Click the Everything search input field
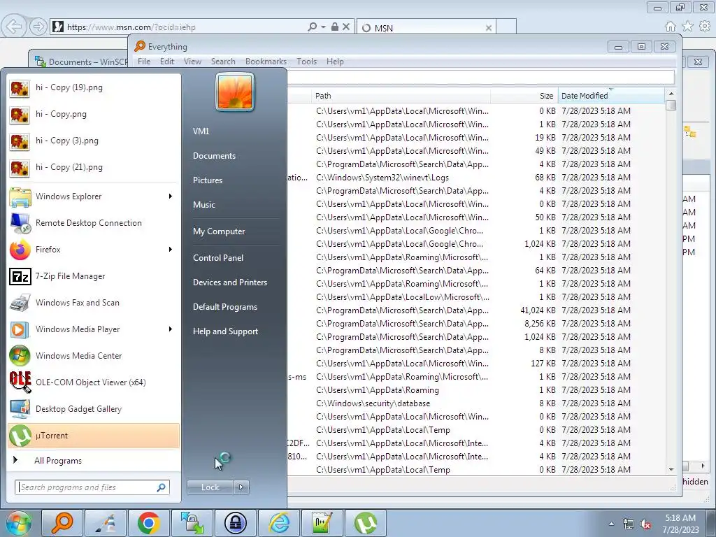The width and height of the screenshot is (716, 537). click(481, 77)
